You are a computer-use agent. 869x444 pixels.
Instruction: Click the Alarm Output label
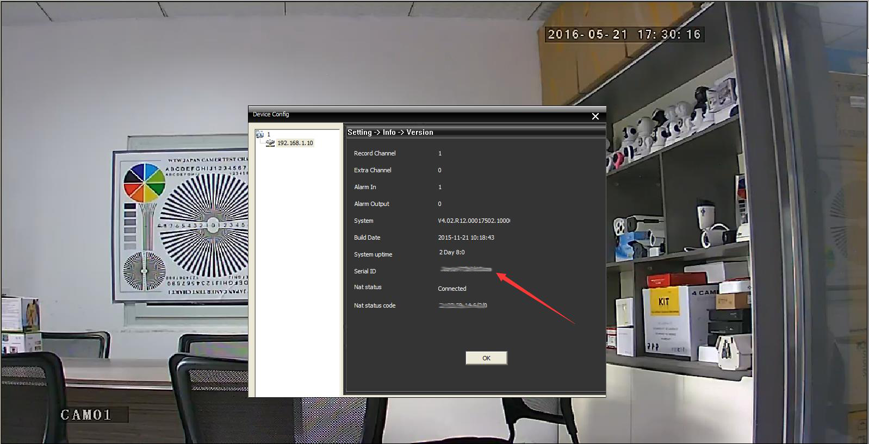[x=371, y=204]
